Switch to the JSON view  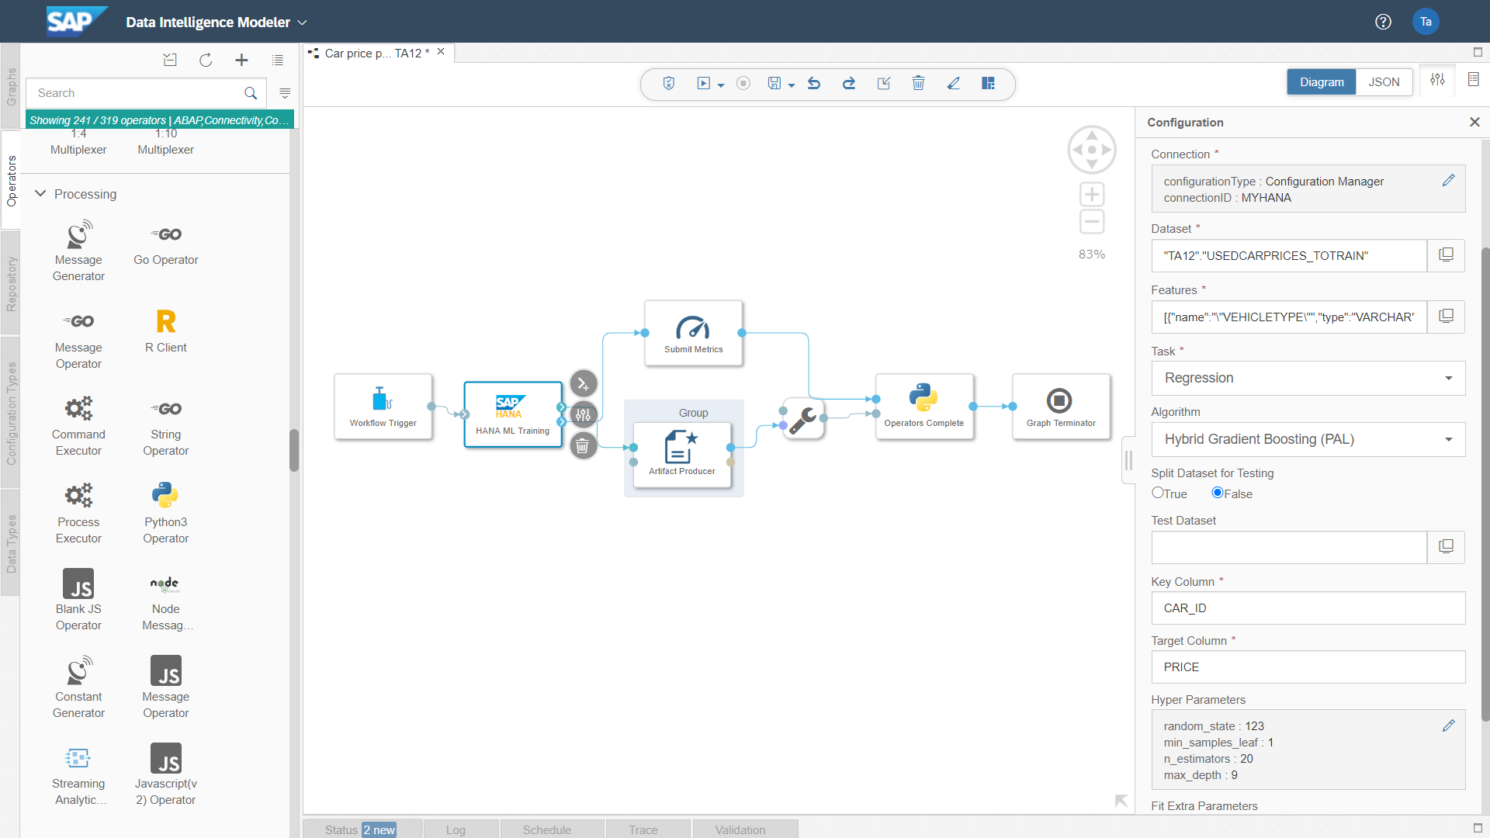1384,81
